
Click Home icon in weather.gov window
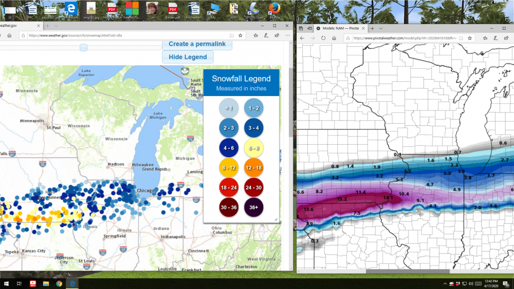click(x=9, y=35)
